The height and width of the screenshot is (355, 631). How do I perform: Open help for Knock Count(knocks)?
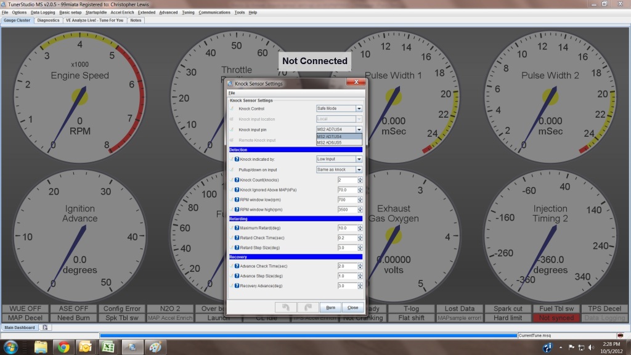pyautogui.click(x=237, y=180)
